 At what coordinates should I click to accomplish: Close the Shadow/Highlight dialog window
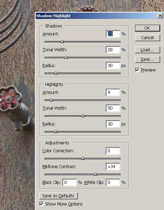click(x=160, y=16)
